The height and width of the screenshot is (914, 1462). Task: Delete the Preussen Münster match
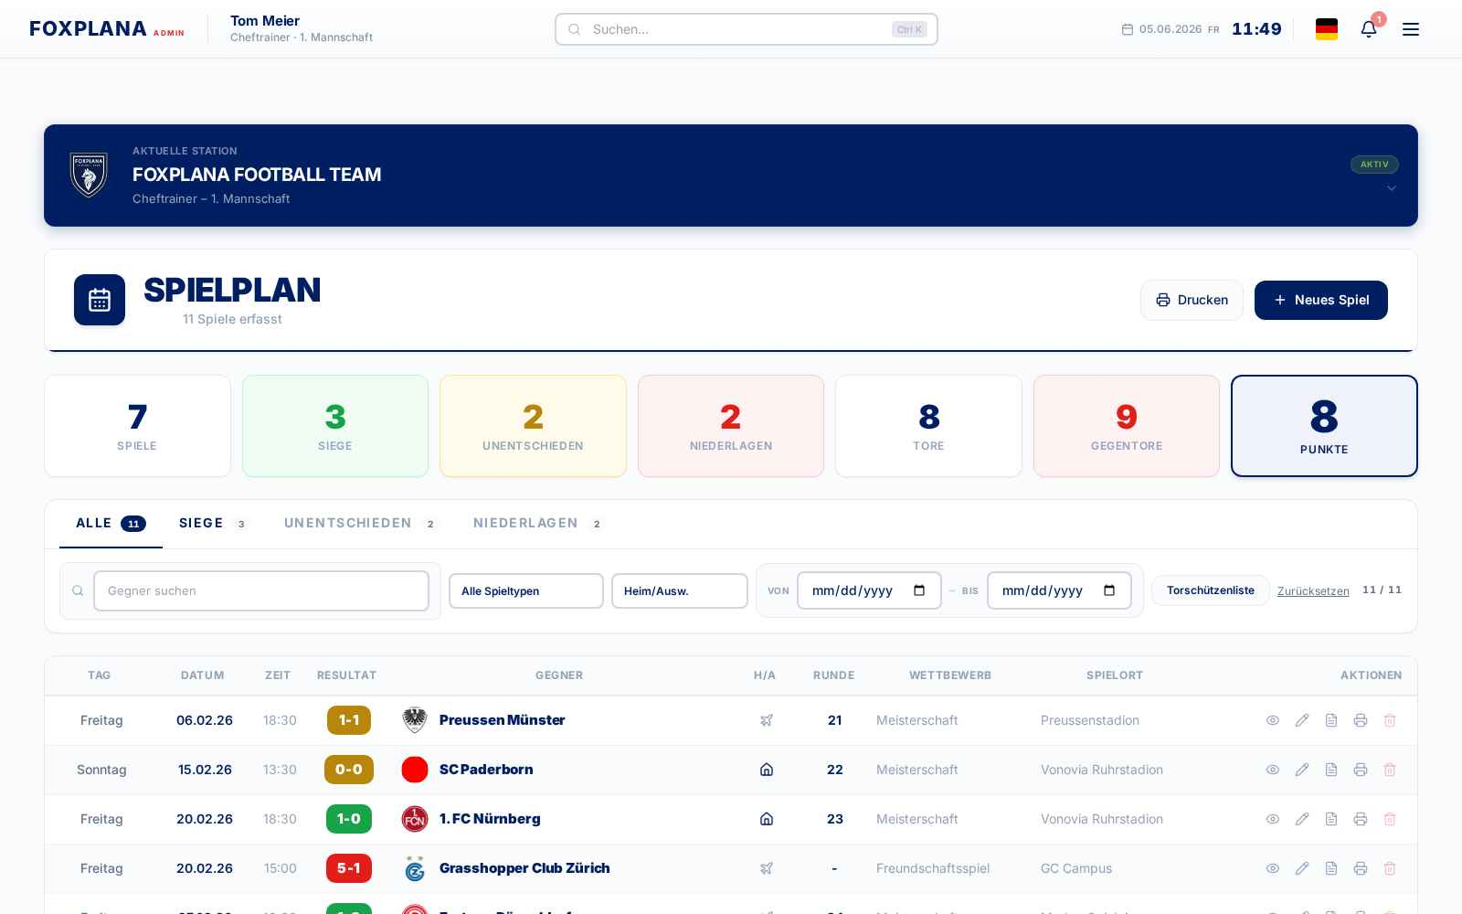pos(1390,720)
